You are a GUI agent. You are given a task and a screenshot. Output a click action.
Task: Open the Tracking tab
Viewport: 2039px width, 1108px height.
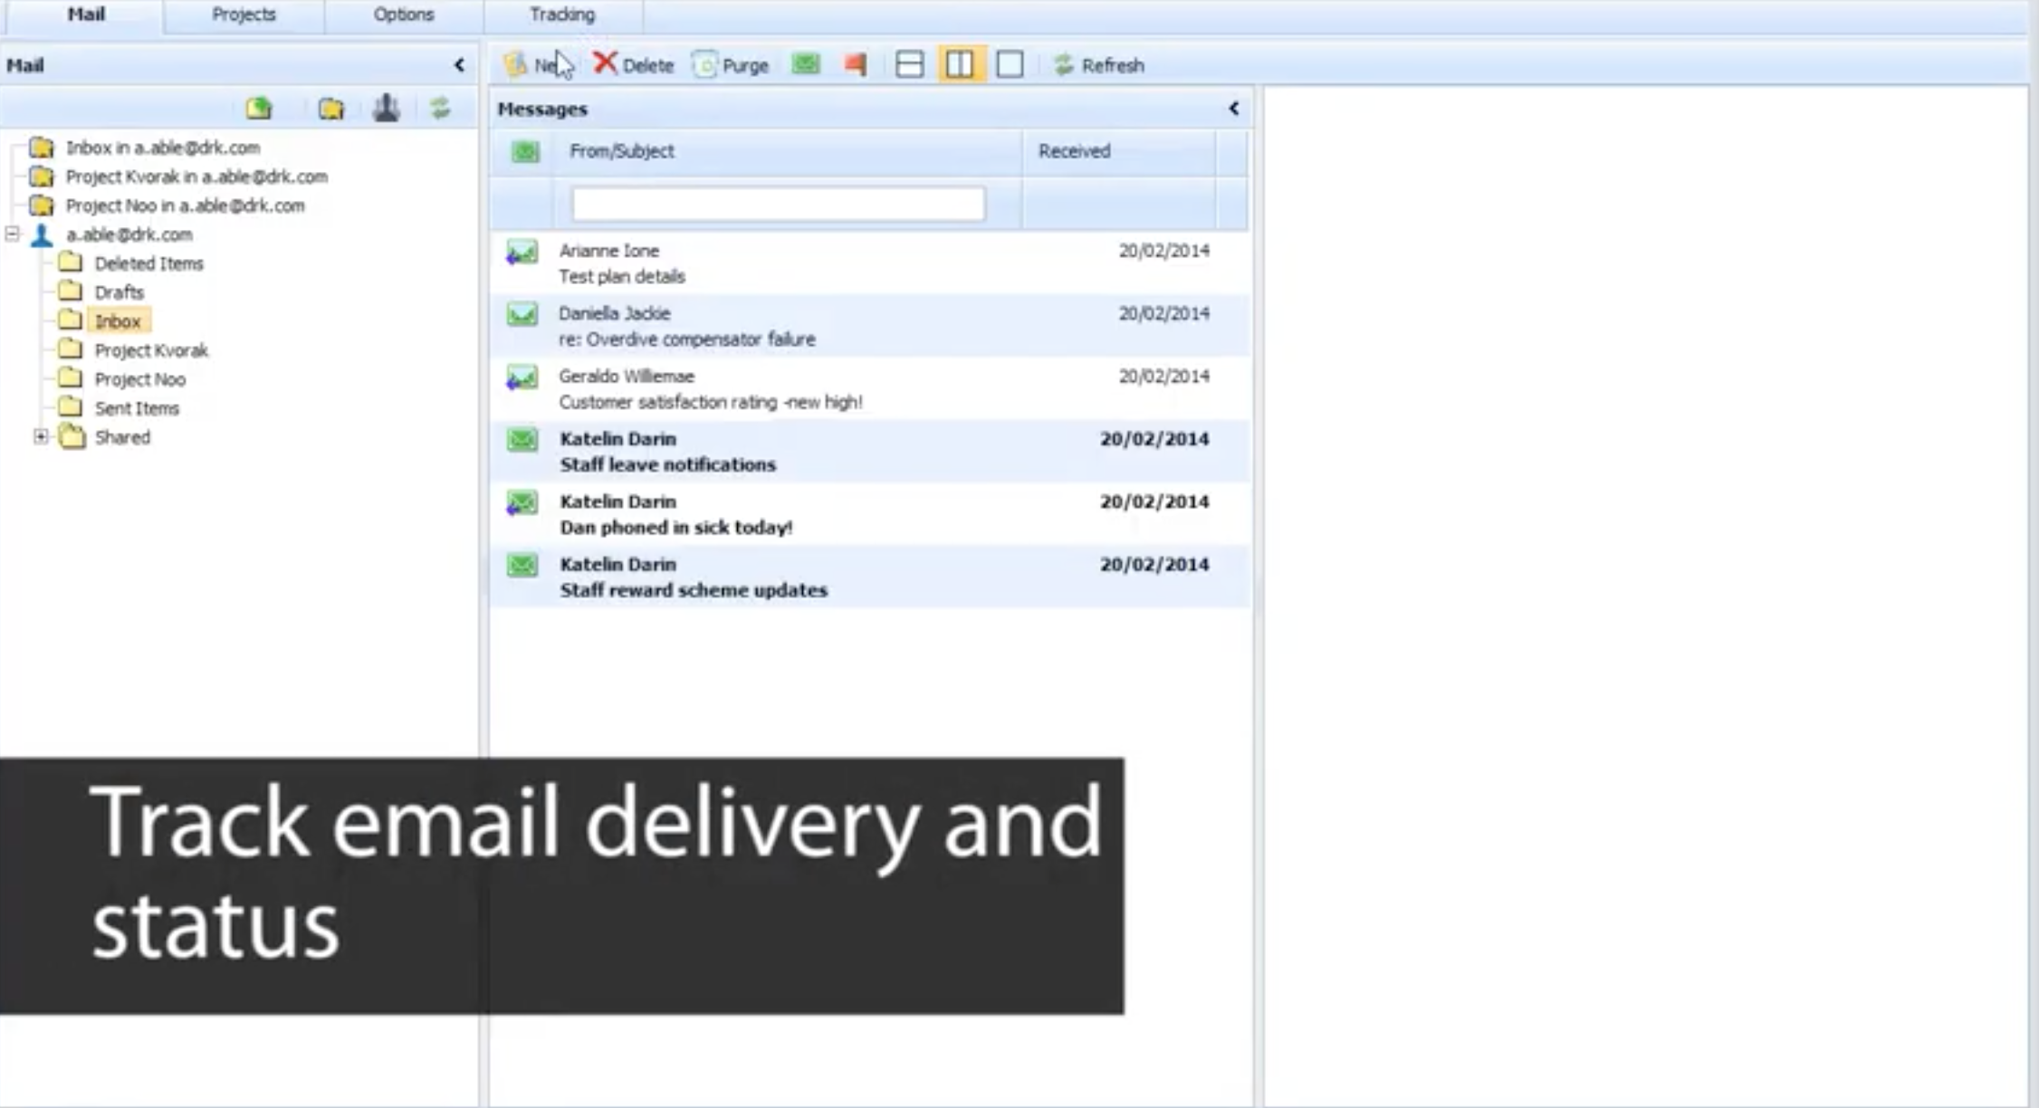[562, 15]
